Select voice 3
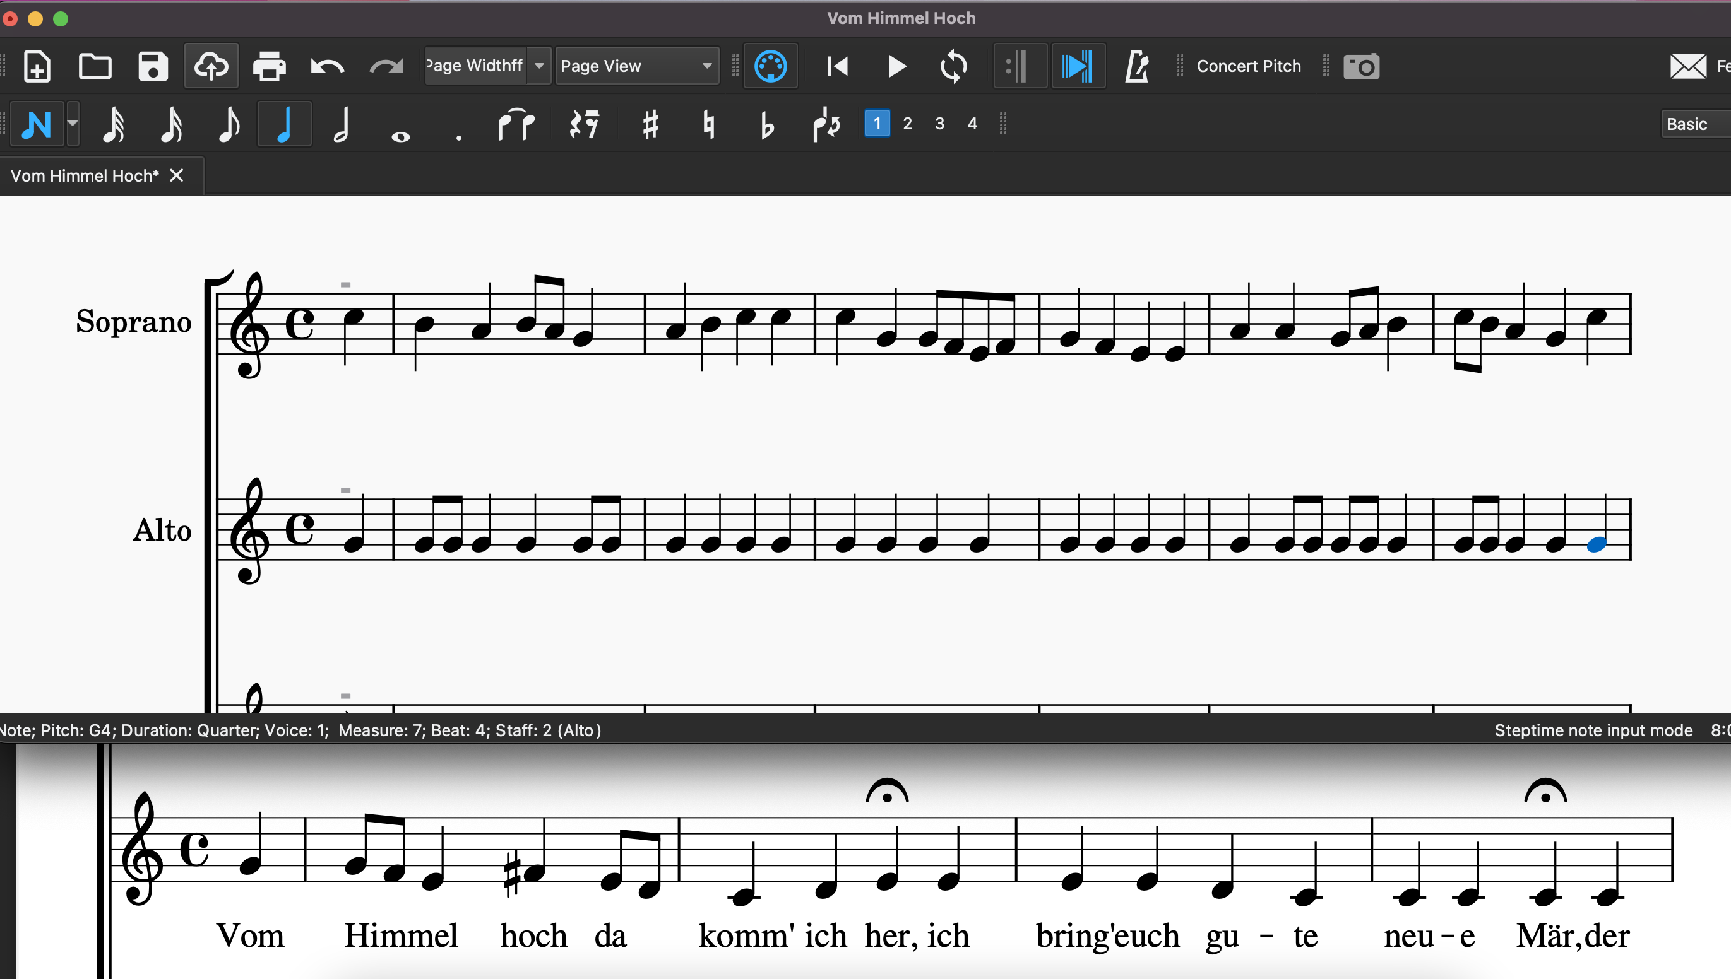The height and width of the screenshot is (979, 1731). [x=940, y=124]
